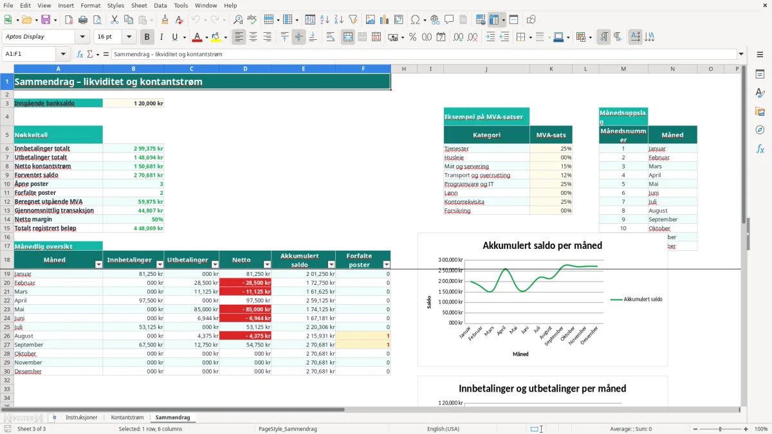772x434 pixels.
Task: Switch to Kontantstrøm sheet tab
Action: coord(127,418)
